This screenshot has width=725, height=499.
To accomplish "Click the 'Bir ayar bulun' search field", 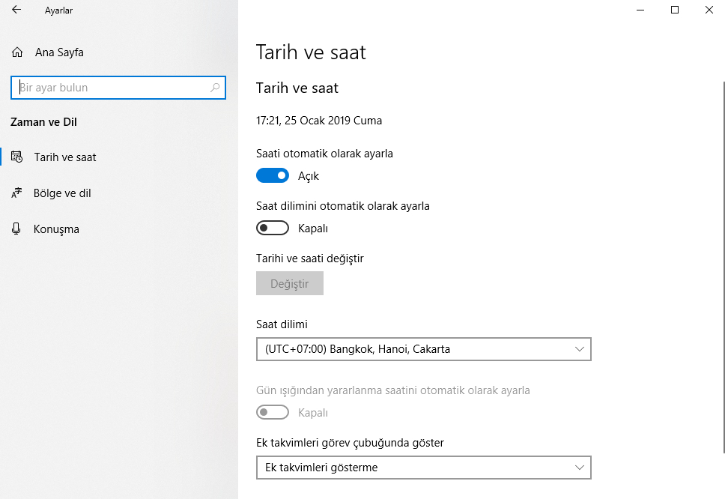I will click(112, 88).
